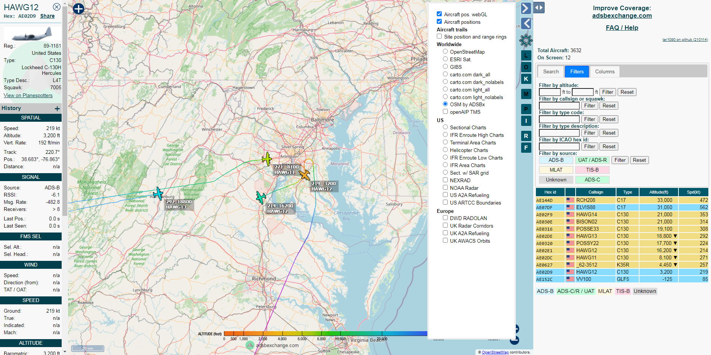Click Reset button for ICAO hex id

pyautogui.click(x=609, y=146)
